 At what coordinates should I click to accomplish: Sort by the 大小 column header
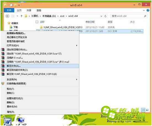(132, 22)
